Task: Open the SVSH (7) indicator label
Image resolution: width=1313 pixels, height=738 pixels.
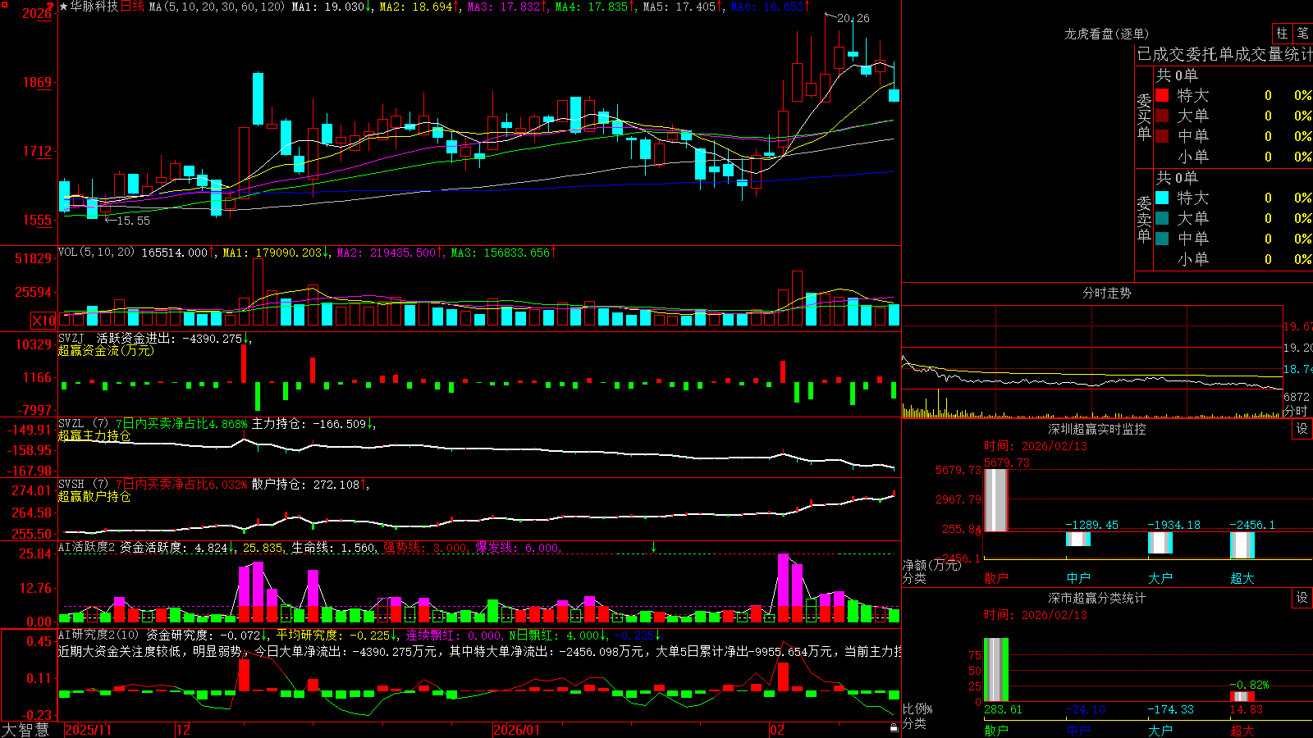Action: pos(83,485)
